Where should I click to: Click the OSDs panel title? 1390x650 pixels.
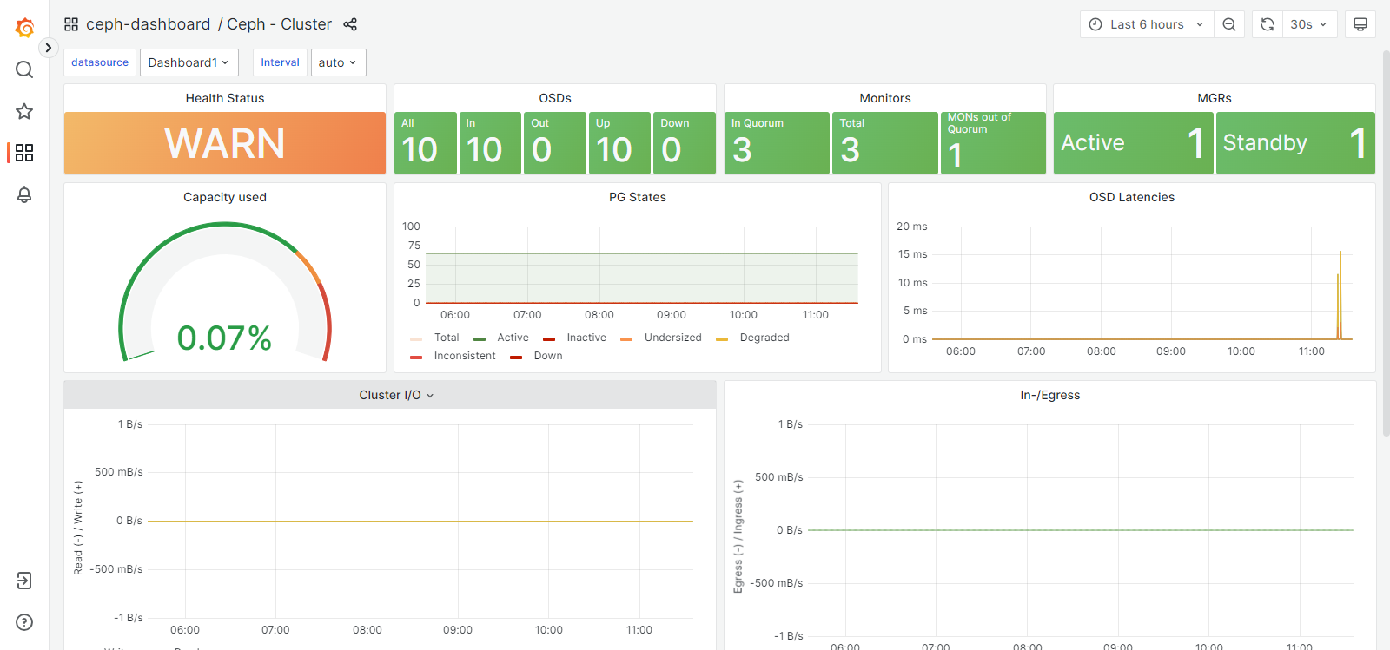pos(555,98)
